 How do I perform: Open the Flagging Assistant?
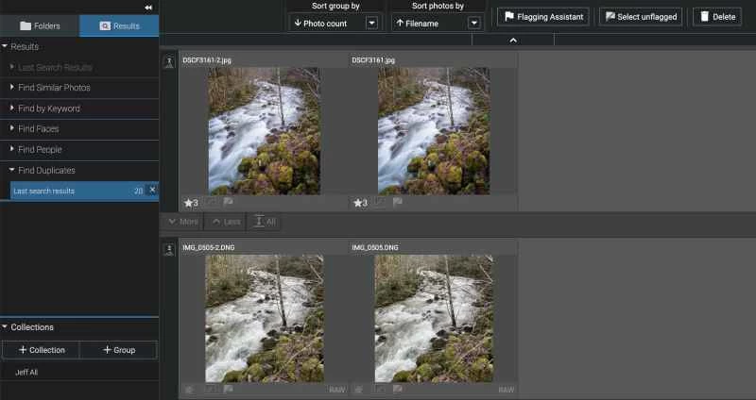pos(543,17)
